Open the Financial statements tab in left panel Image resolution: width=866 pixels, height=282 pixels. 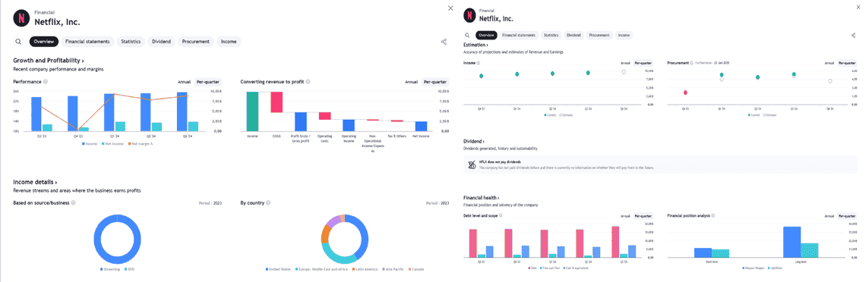click(88, 41)
